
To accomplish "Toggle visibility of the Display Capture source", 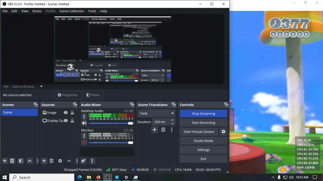I will point(66,121).
